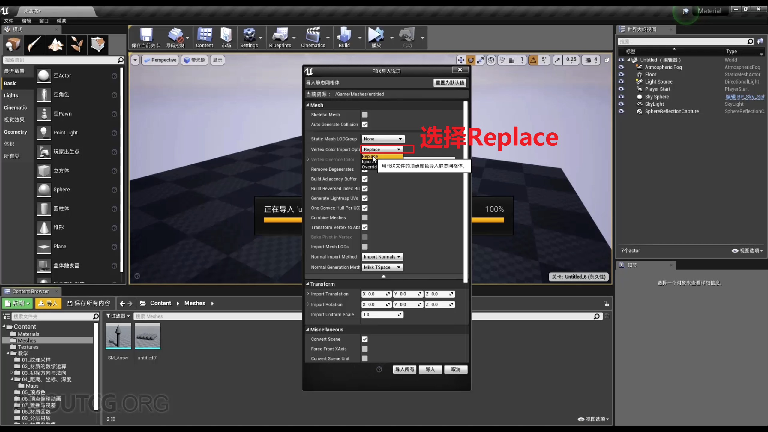Toggle visibility of the Atmospheric Fog actor

click(621, 67)
